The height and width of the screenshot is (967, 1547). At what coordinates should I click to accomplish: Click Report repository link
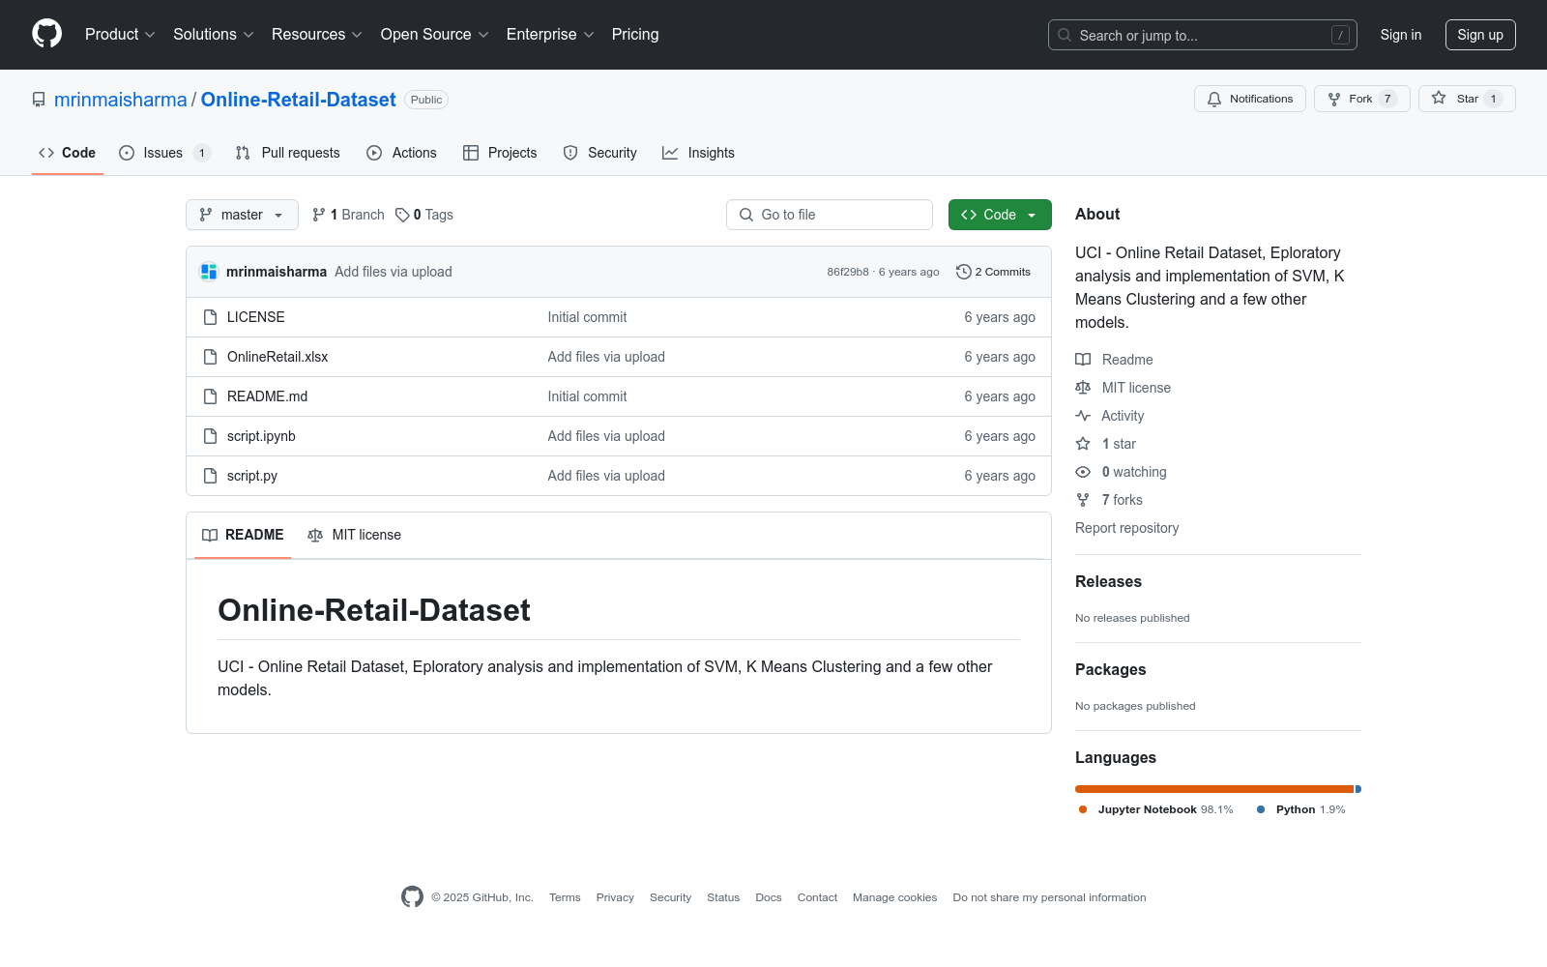[1126, 528]
